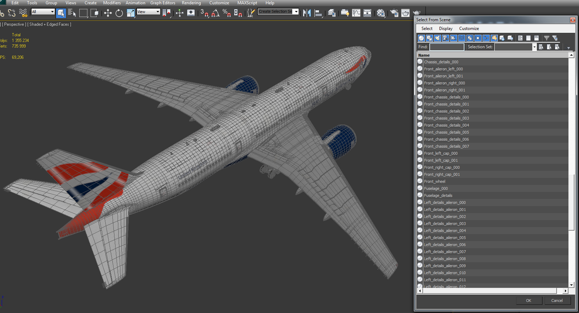Image resolution: width=579 pixels, height=313 pixels.
Task: Open Select by Name tool
Action: pyautogui.click(x=72, y=13)
